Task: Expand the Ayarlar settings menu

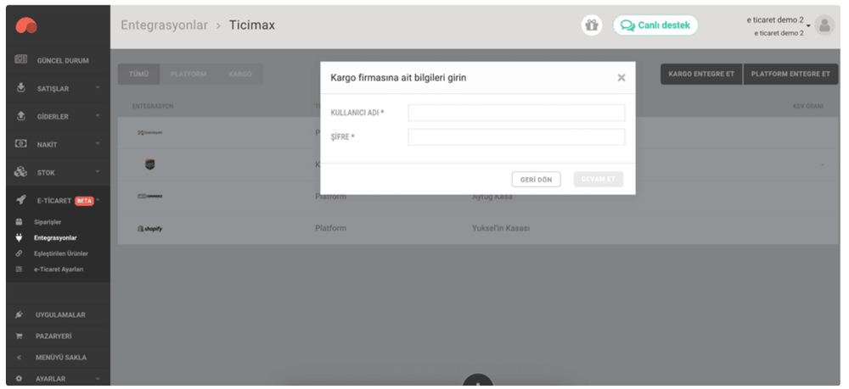Action: pos(51,378)
